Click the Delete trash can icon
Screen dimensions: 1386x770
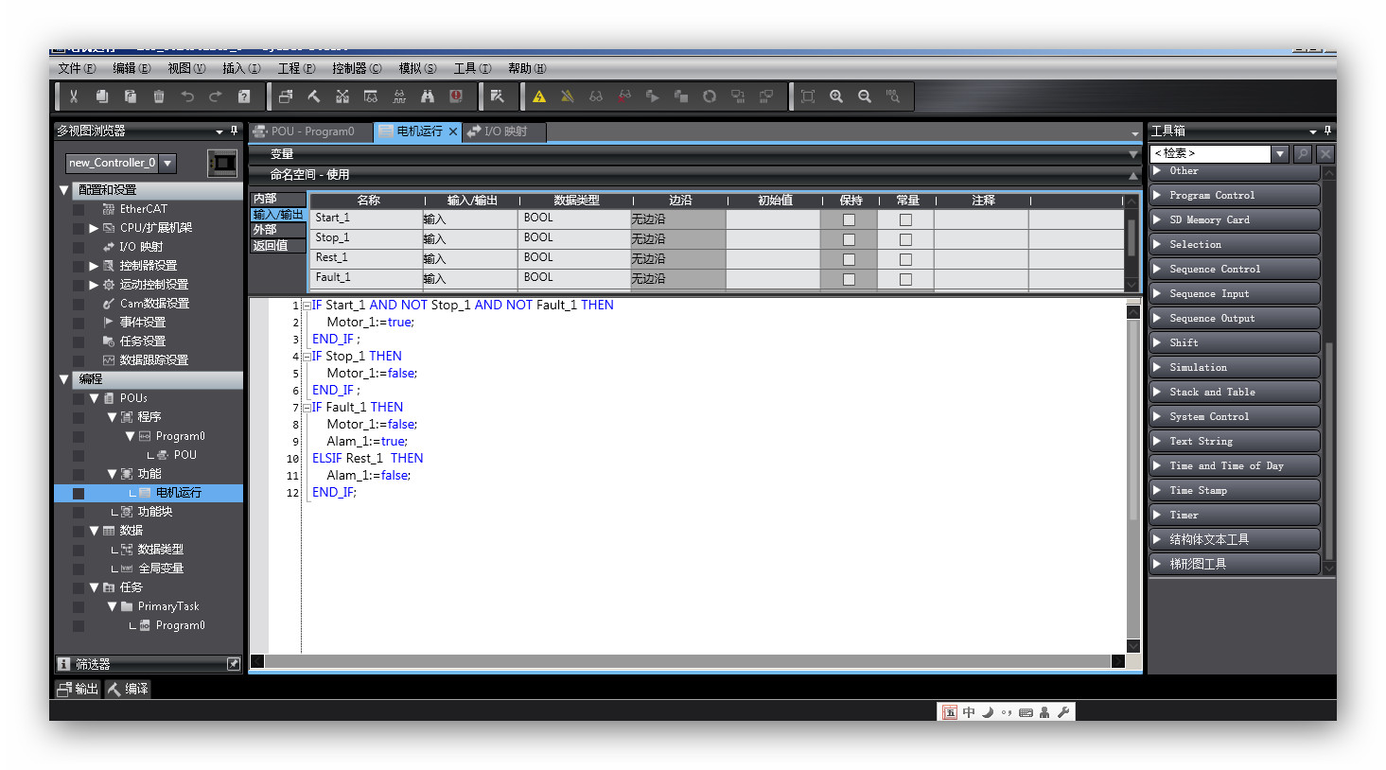coord(159,96)
